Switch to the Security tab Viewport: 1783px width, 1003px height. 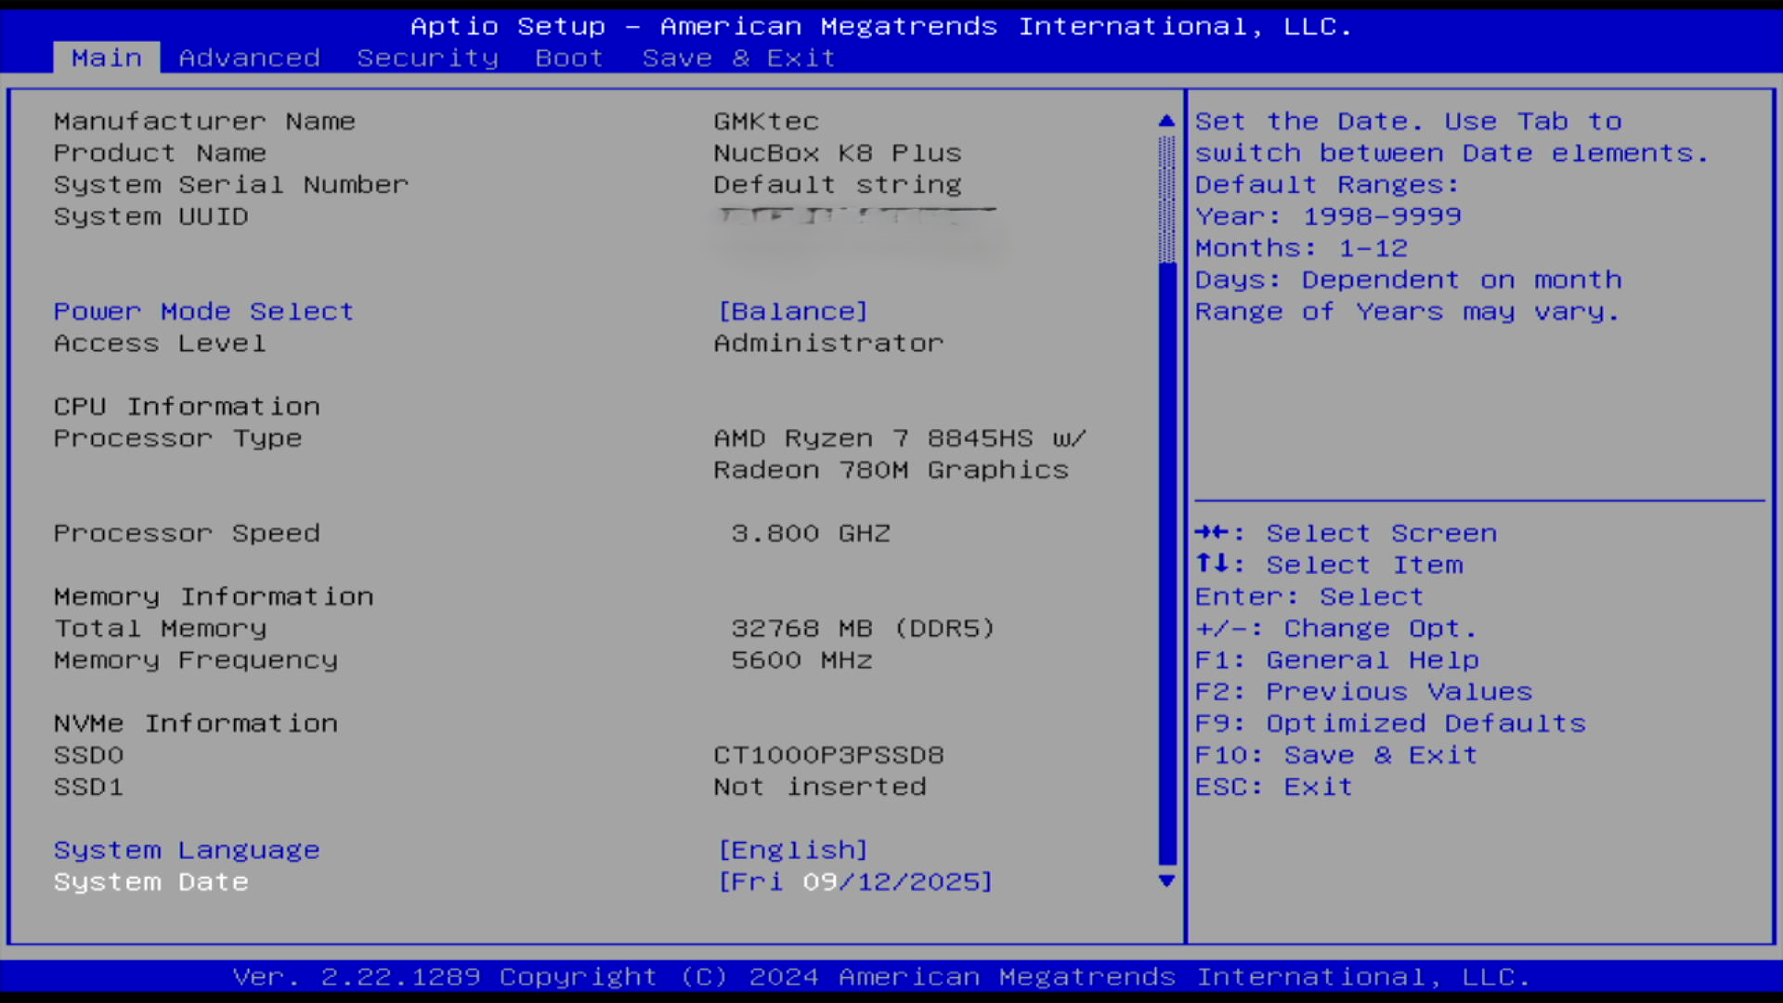pyautogui.click(x=427, y=58)
